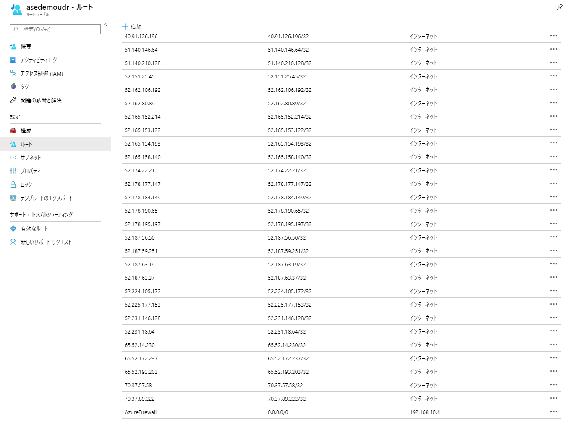Click the ロック padlock icon

click(13, 185)
